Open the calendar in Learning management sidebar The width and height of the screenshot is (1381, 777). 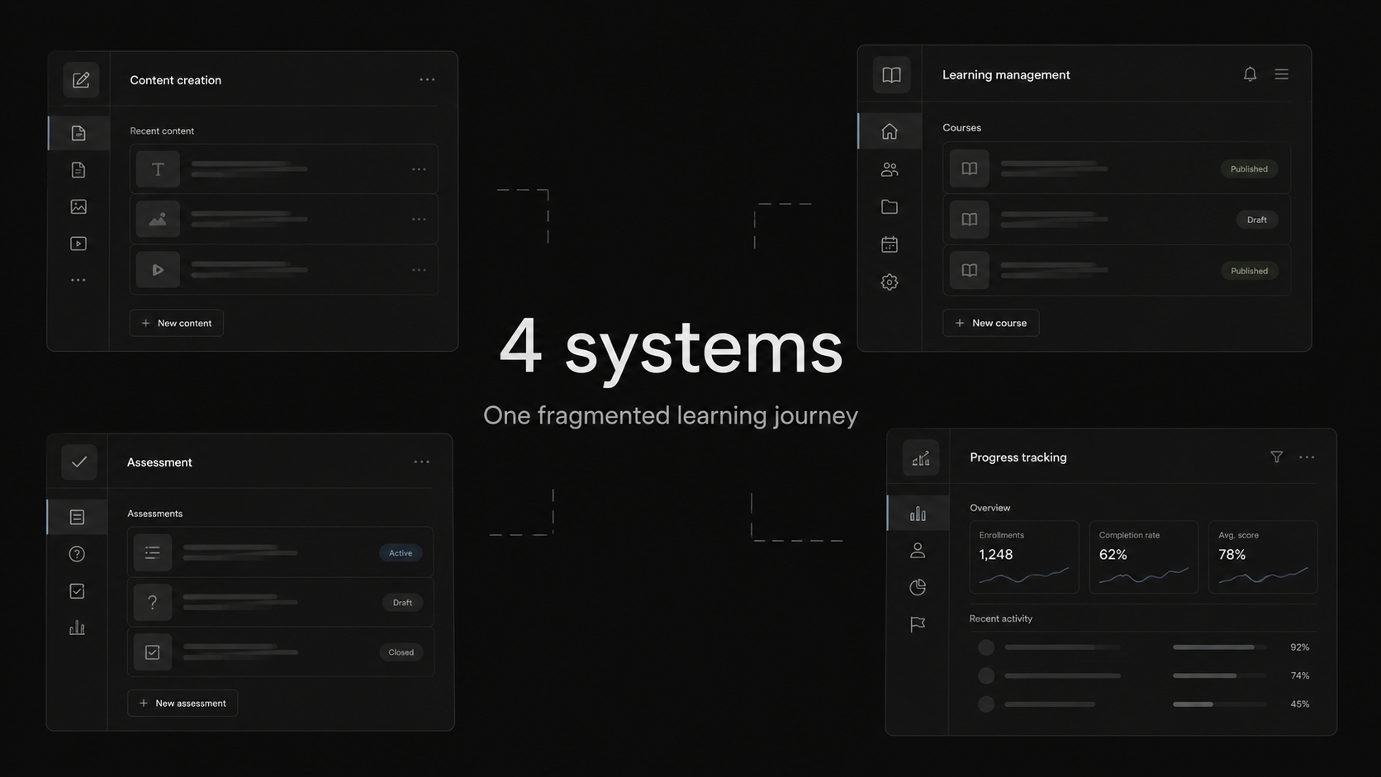(890, 244)
